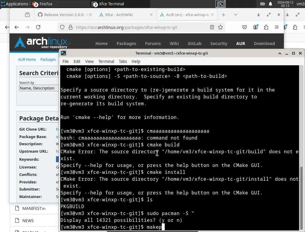This screenshot has height=232, width=305.
Task: Open the GitLab link on Arch navbar
Action: (x=194, y=44)
